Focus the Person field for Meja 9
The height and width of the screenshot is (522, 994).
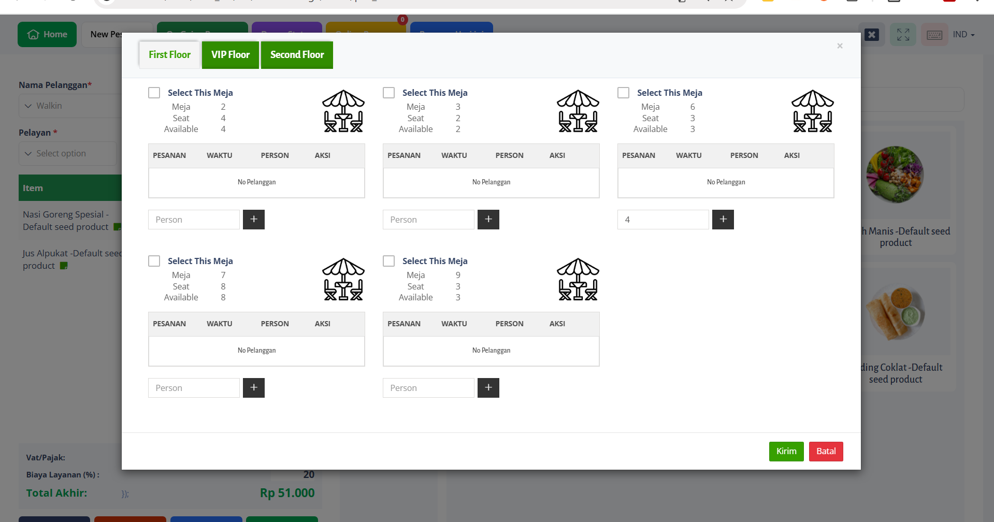428,388
